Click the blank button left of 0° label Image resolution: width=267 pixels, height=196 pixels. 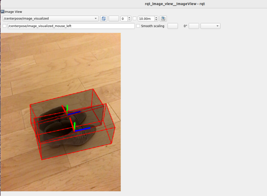173,26
